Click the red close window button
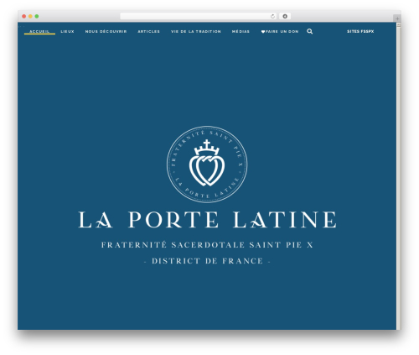The image size is (419, 355). pyautogui.click(x=24, y=16)
